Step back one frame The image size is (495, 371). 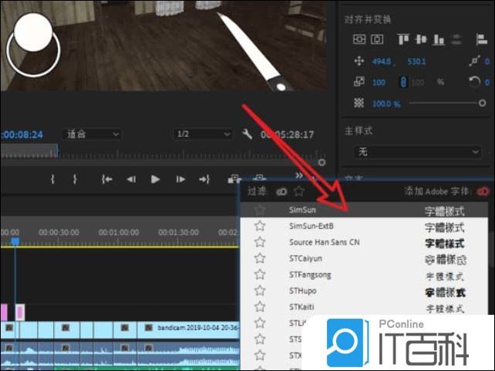[131, 179]
